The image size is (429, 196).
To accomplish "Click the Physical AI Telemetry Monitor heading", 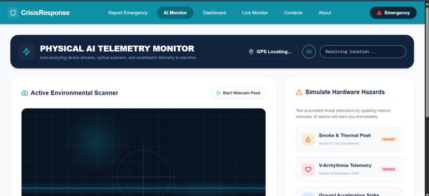I will click(117, 48).
